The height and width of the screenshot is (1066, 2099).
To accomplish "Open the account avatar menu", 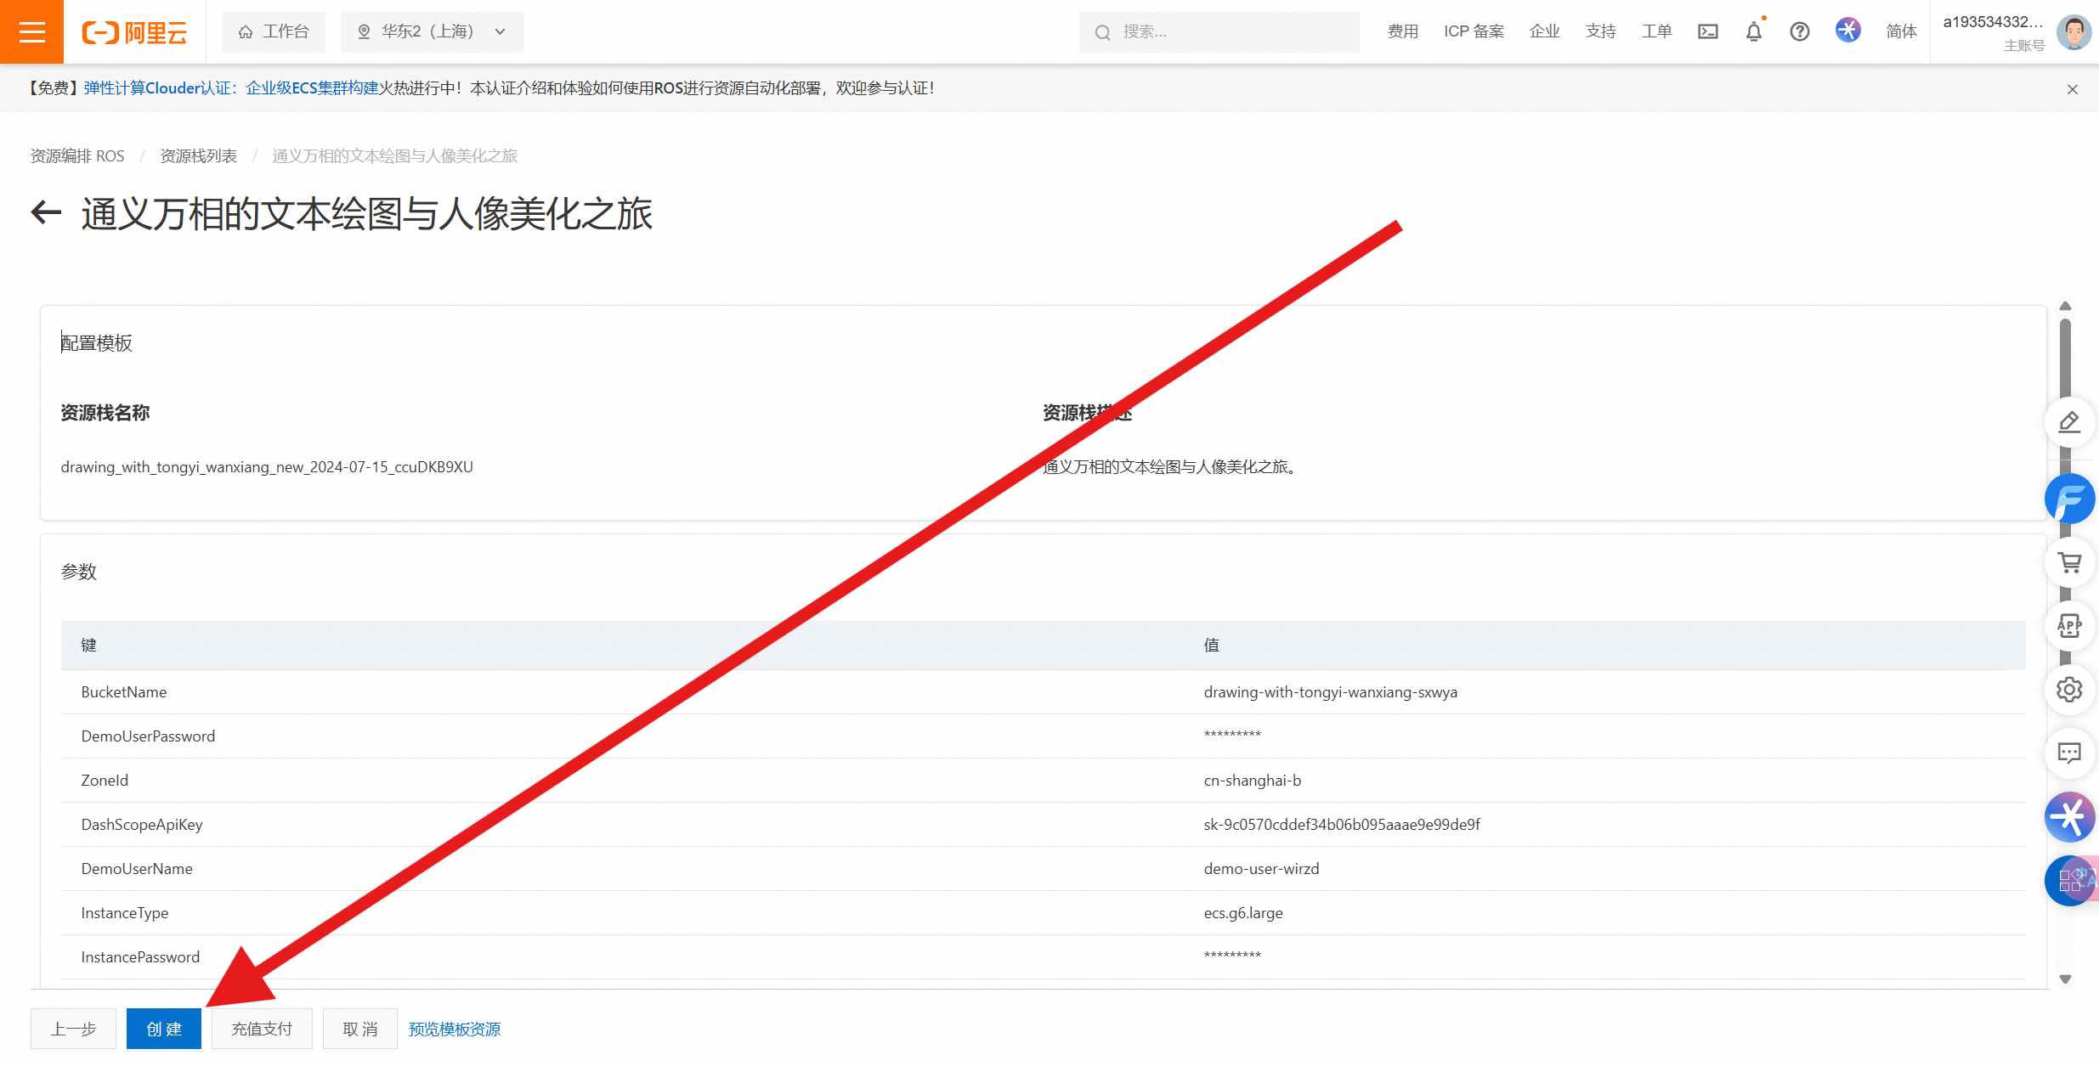I will click(2073, 32).
